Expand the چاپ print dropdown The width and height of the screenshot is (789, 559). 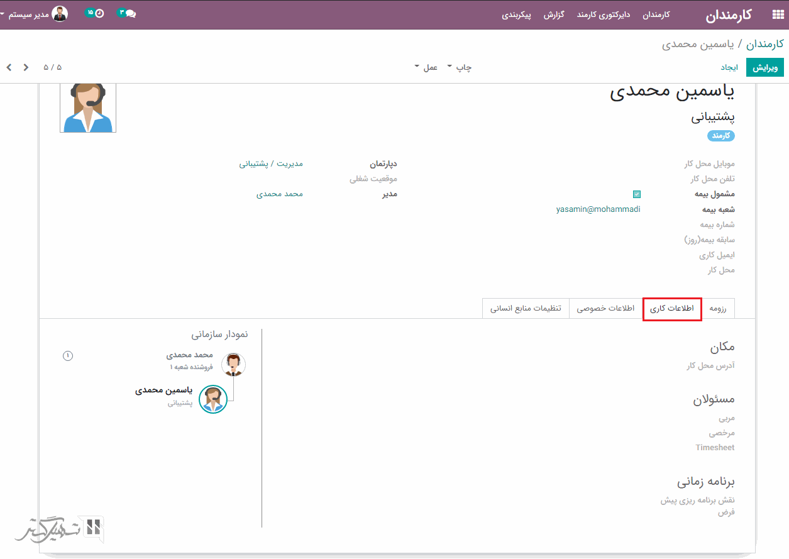[x=459, y=67]
